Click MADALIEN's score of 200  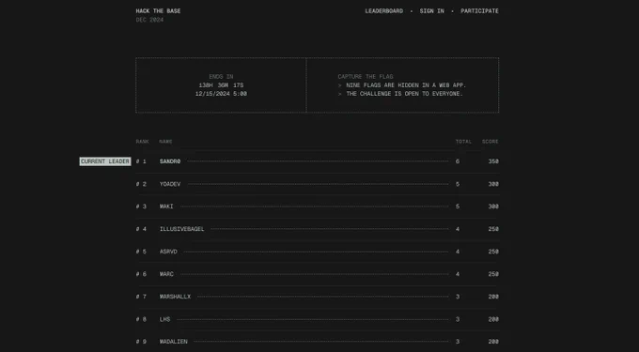coord(493,342)
